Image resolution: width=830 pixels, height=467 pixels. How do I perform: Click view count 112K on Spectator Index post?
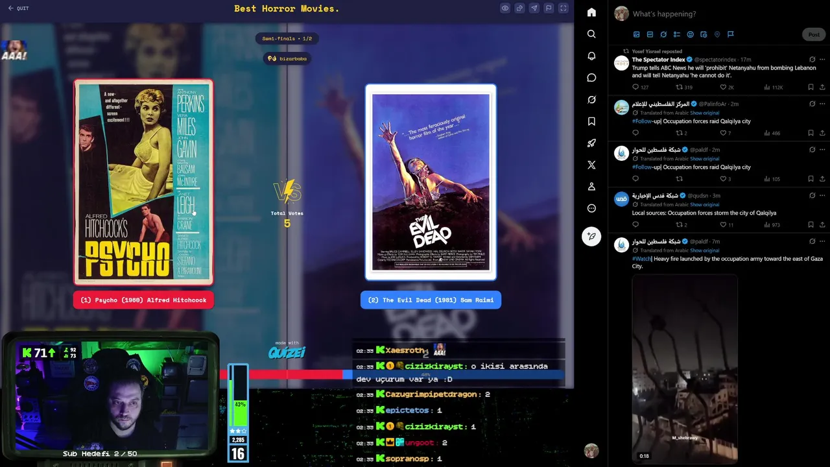(x=774, y=87)
